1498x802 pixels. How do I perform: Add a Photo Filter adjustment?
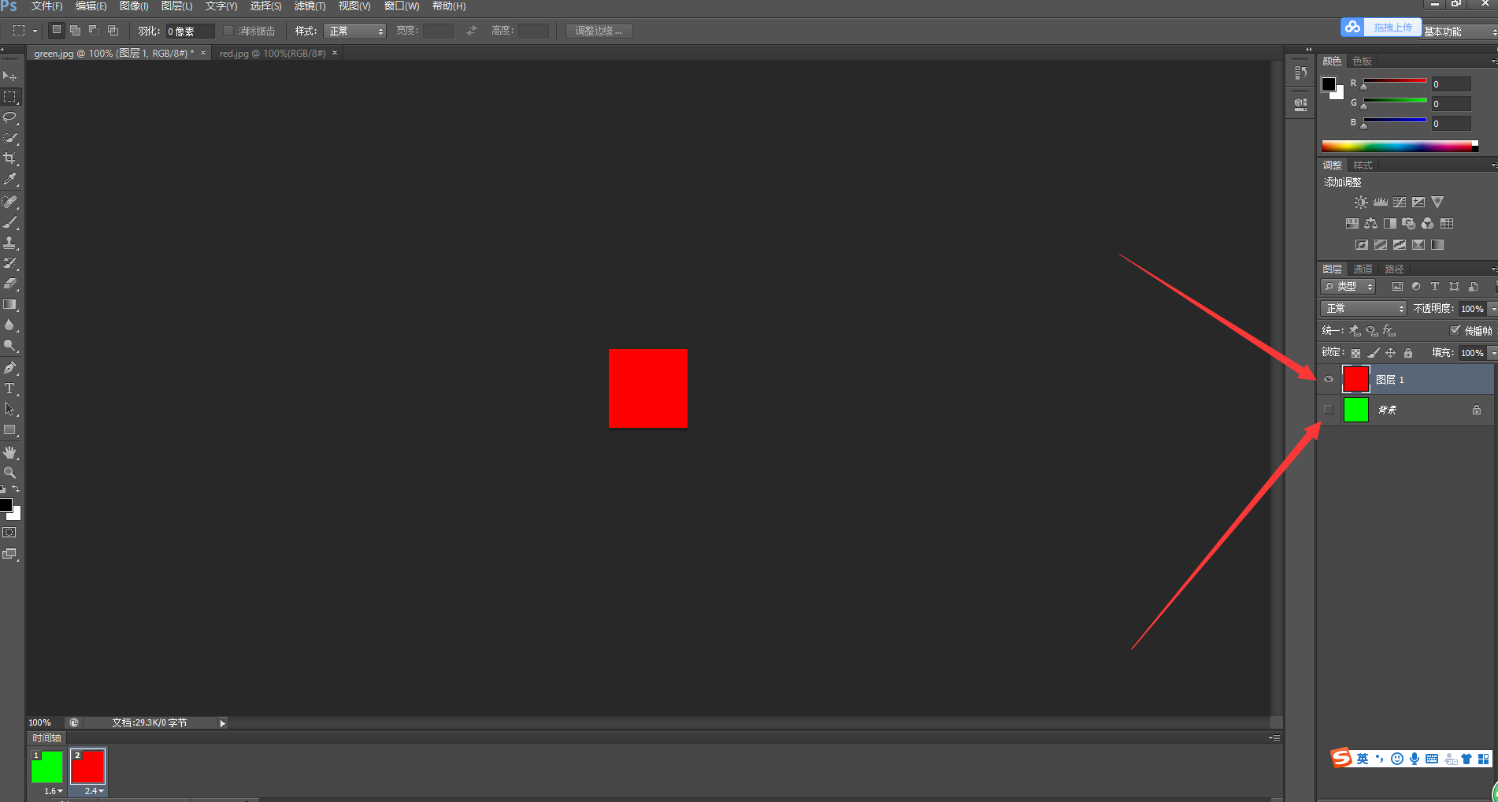(1409, 224)
